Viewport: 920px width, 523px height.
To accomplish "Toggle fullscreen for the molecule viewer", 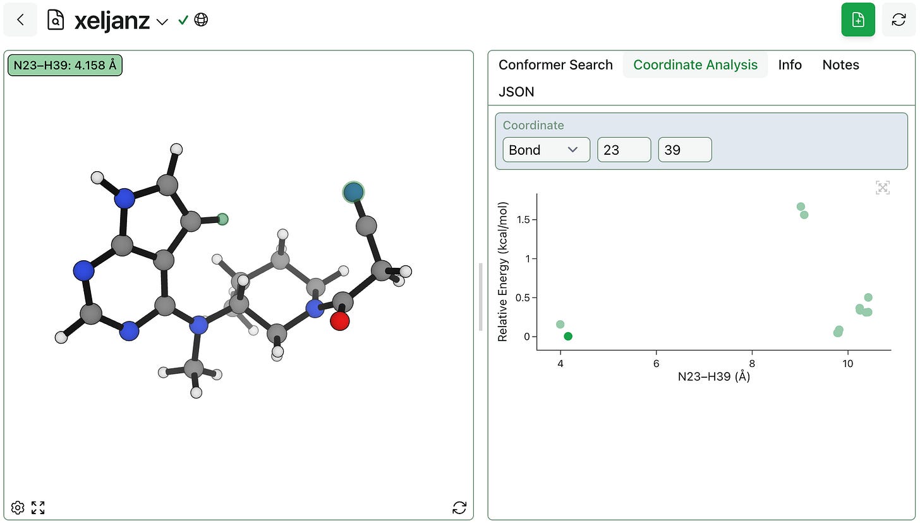I will 38,507.
